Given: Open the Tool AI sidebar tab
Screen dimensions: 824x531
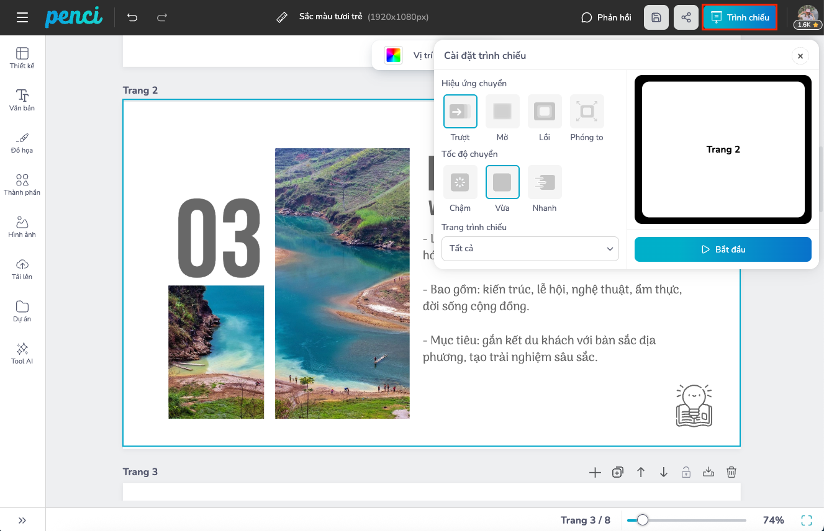Looking at the screenshot, I should [22, 353].
